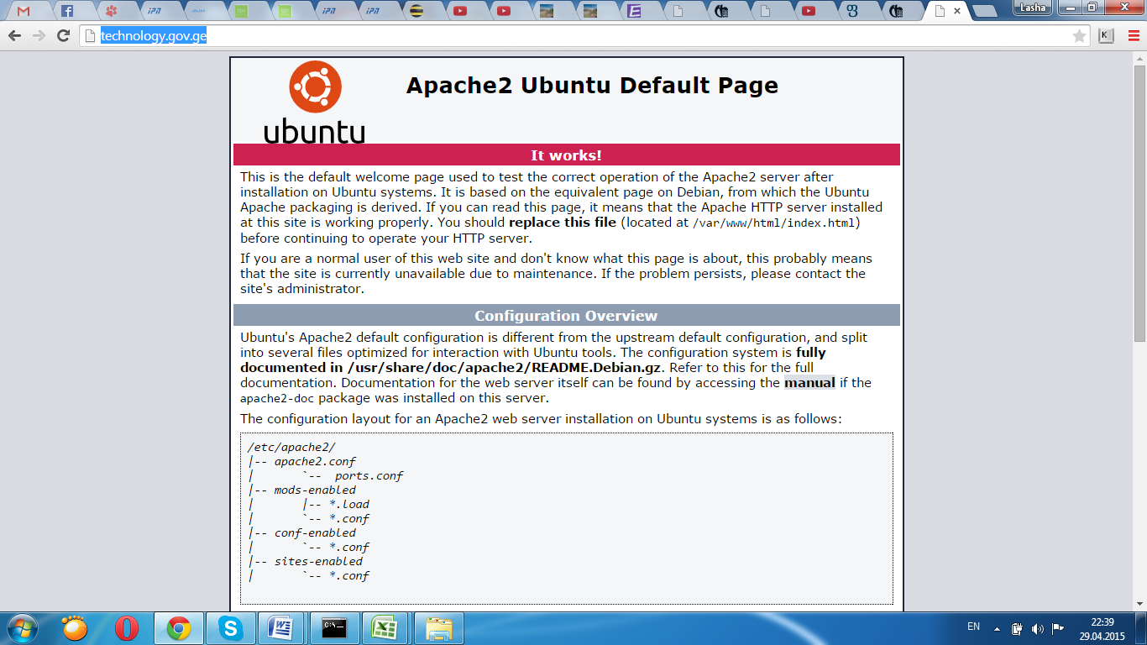Viewport: 1147px width, 645px height.
Task: Reload the technology.gov.ge page
Action: [x=63, y=35]
